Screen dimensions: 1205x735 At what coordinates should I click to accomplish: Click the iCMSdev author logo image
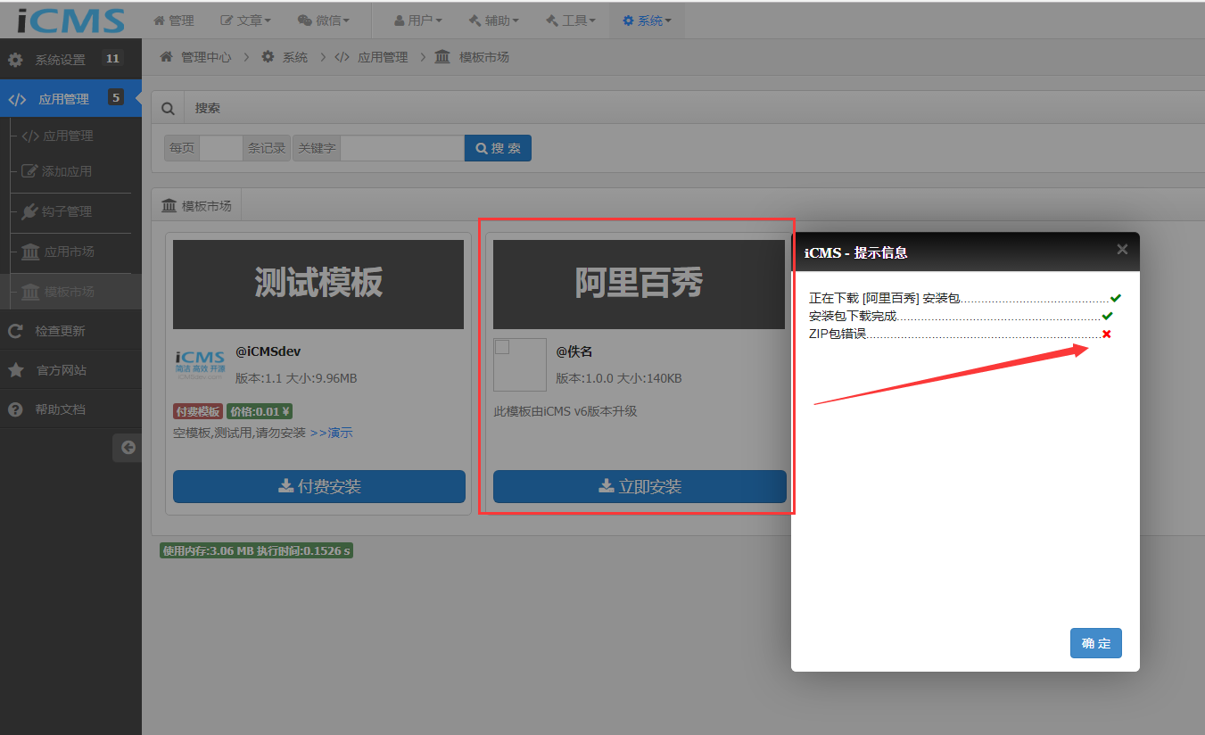point(200,365)
